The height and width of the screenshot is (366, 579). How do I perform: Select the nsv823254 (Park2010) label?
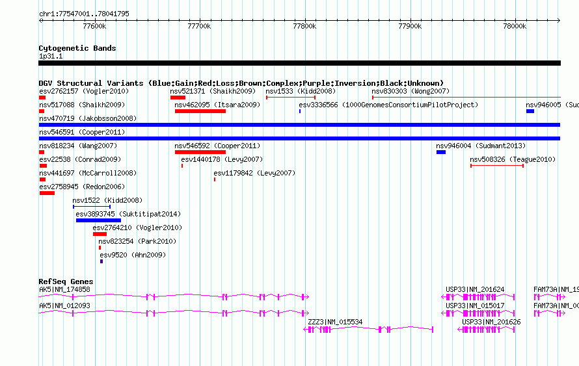pyautogui.click(x=137, y=241)
